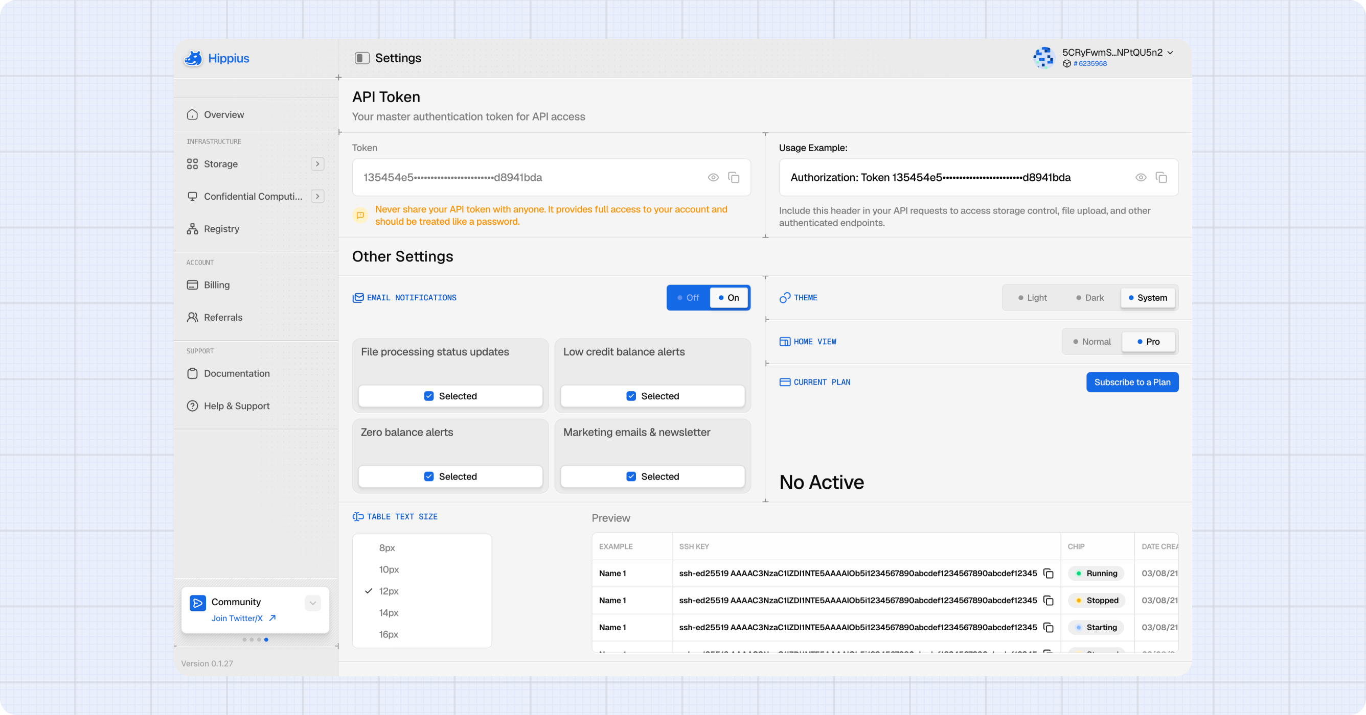Expand the Storage submenu chevron
The width and height of the screenshot is (1366, 715).
pos(317,163)
